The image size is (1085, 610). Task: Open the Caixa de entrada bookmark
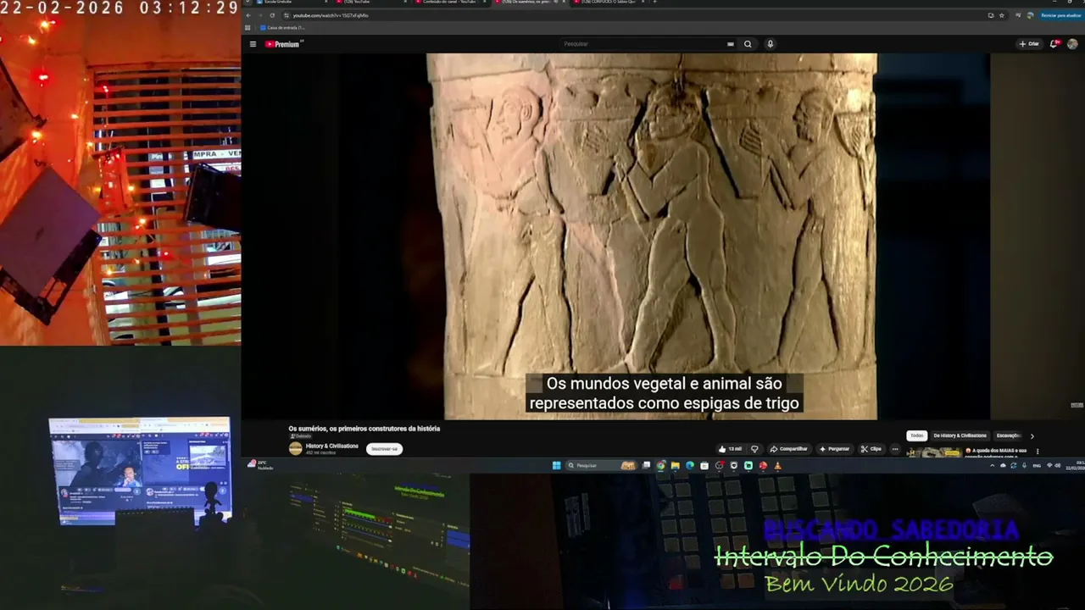[282, 28]
